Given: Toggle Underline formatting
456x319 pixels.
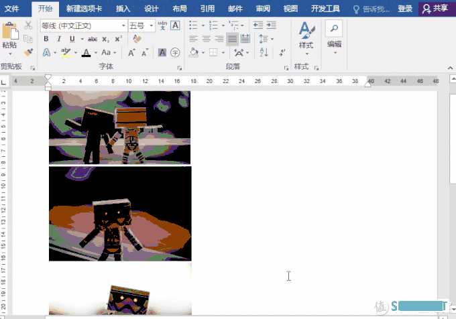Looking at the screenshot, I should [72, 39].
